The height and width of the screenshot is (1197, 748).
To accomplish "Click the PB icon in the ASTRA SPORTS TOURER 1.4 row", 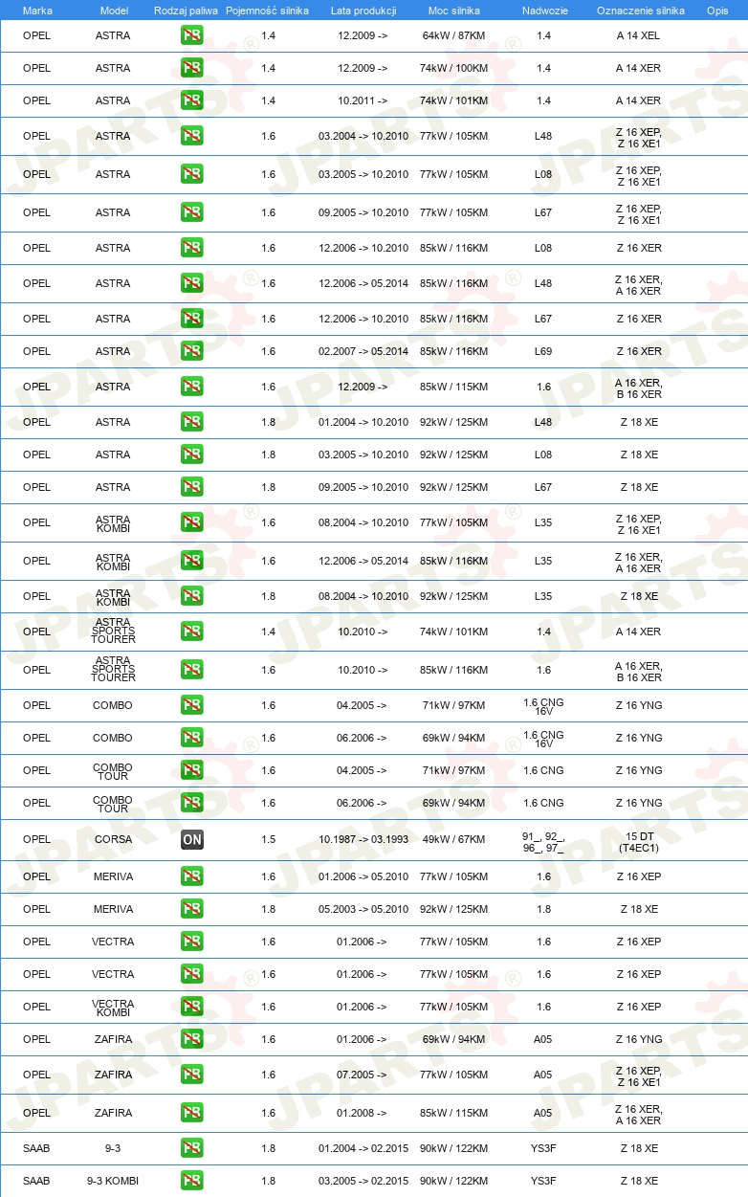I will (192, 632).
